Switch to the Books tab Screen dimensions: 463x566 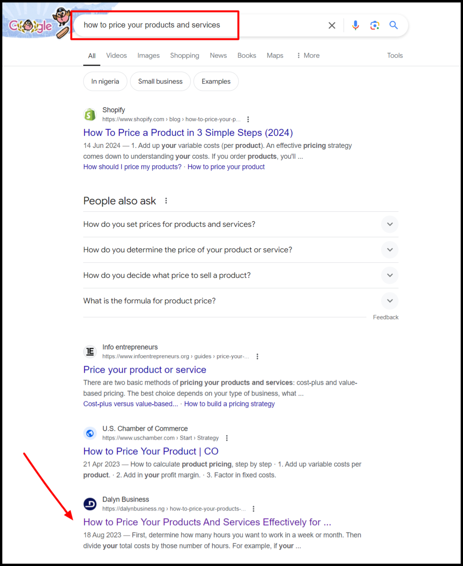point(247,55)
